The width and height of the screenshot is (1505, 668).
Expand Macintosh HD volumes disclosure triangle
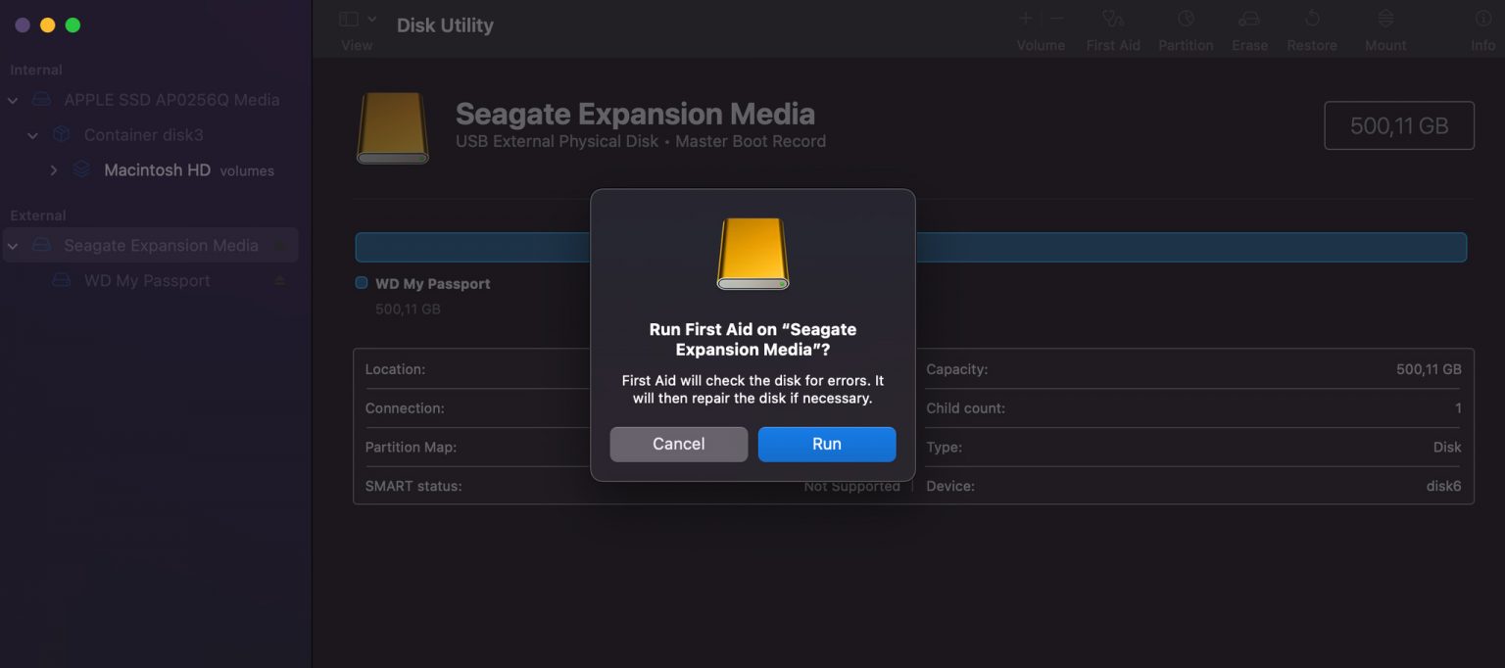click(x=54, y=169)
